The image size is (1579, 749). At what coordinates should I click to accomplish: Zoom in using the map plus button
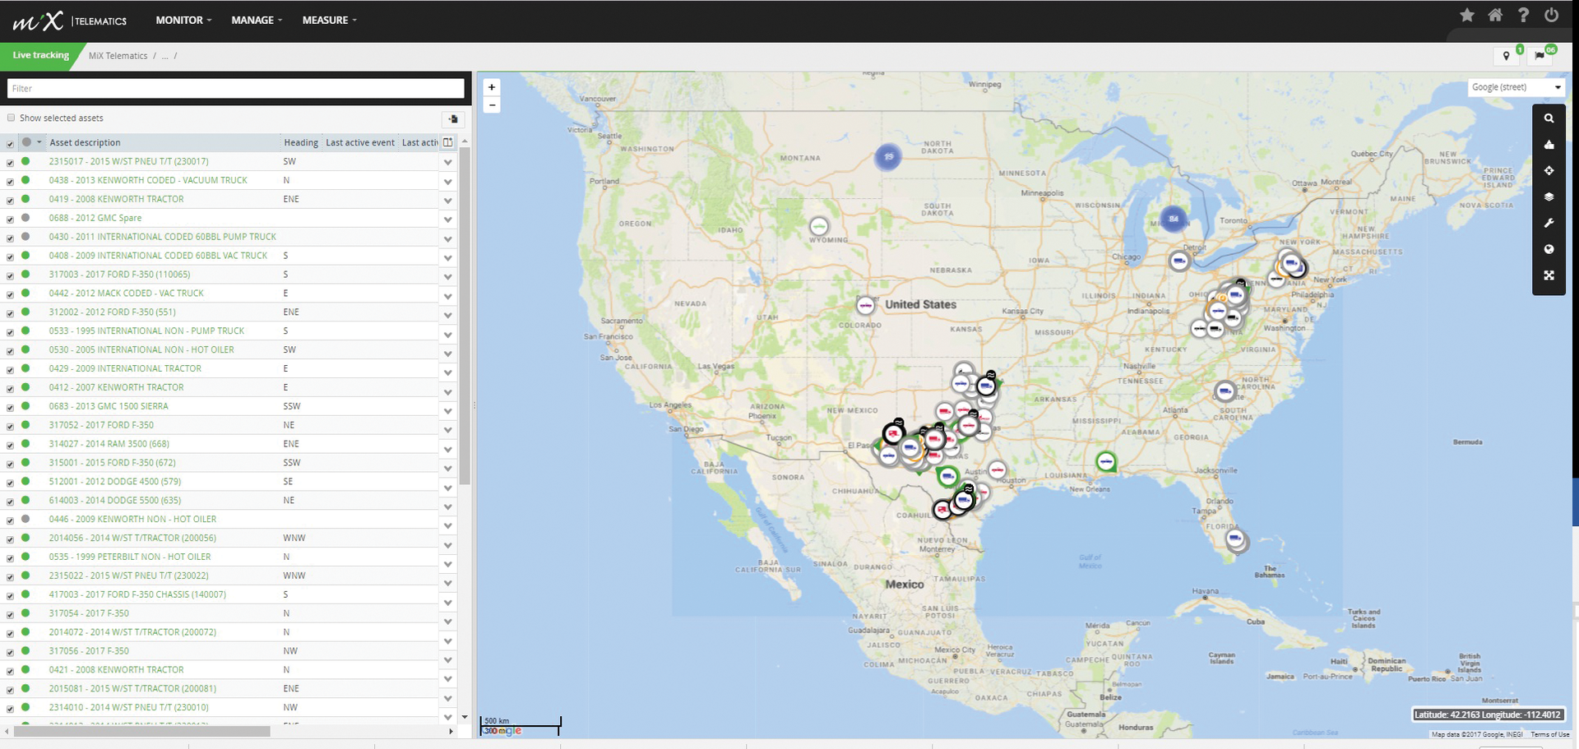(x=491, y=86)
